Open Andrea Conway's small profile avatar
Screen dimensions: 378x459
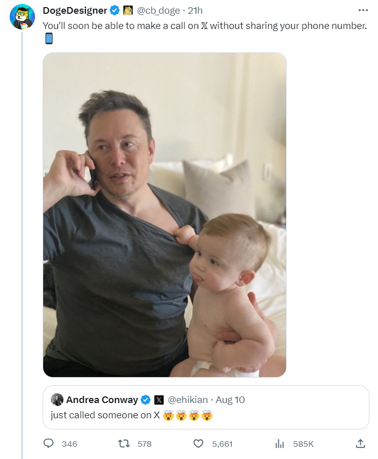point(57,399)
